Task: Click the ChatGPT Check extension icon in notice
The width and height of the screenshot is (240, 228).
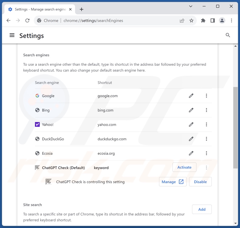Action: 48,182
